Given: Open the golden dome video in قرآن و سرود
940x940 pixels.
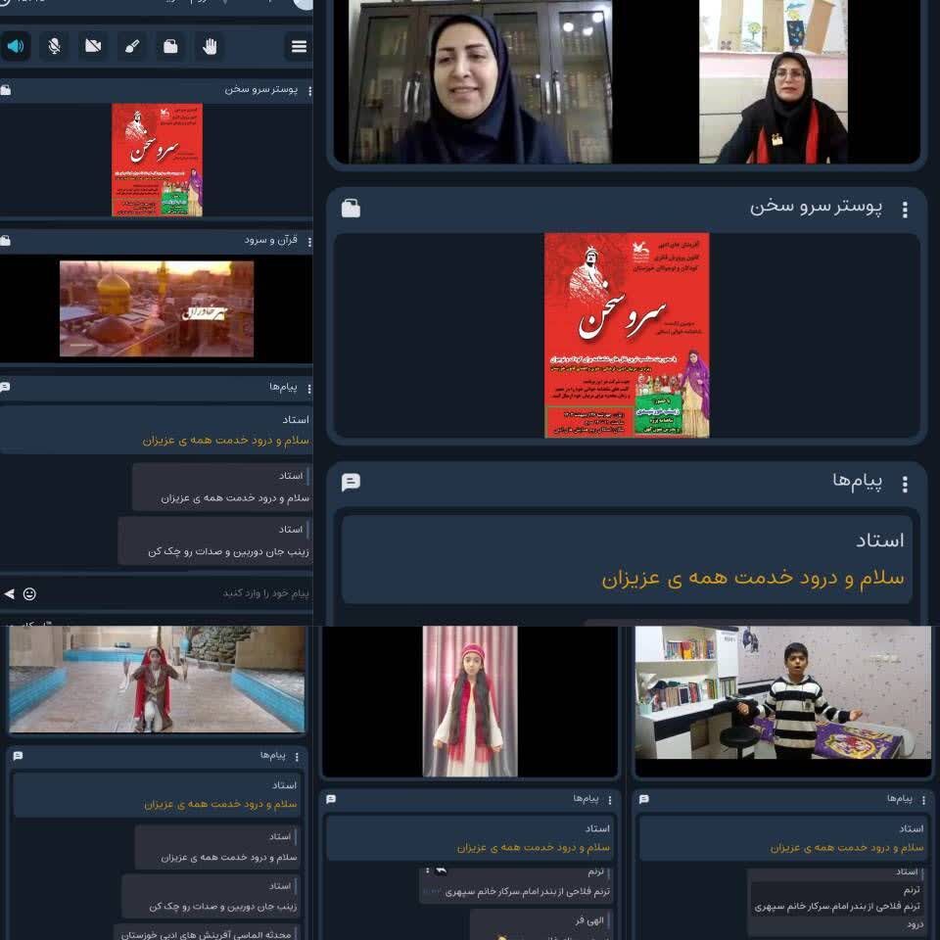Looking at the screenshot, I should click(157, 308).
